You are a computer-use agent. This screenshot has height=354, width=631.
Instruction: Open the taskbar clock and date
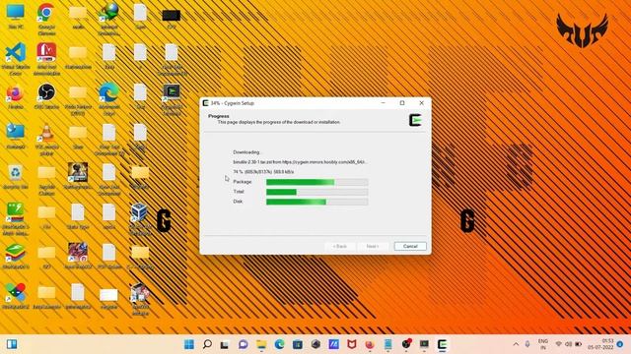600,344
